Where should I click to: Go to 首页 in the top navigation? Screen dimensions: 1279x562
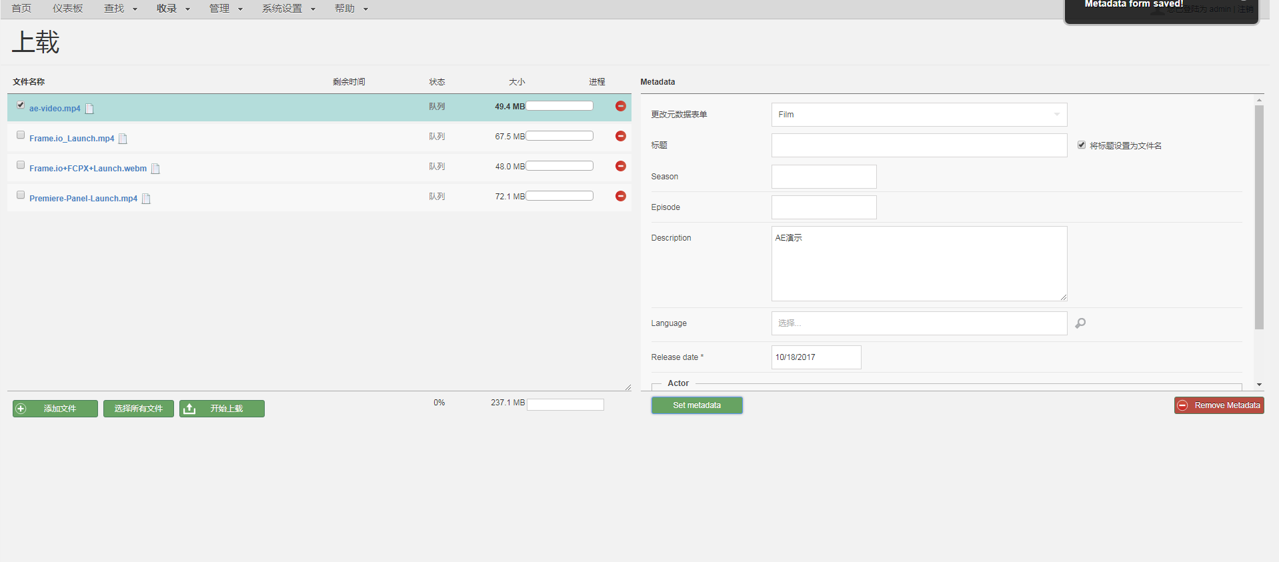click(x=21, y=9)
